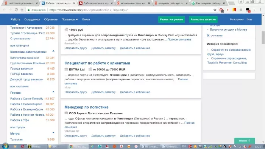Screen dimensions: 265x149
Task: Click 'все категории' link
Action: (x=20, y=45)
